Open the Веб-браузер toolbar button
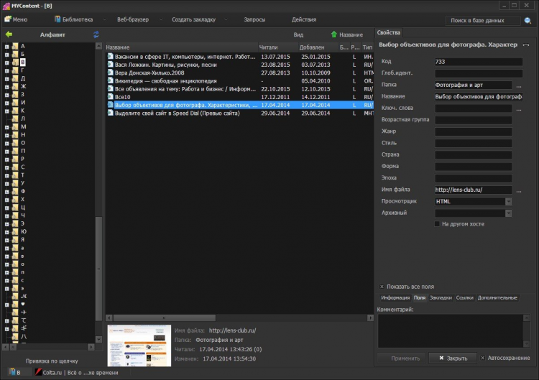The height and width of the screenshot is (380, 539). point(132,19)
